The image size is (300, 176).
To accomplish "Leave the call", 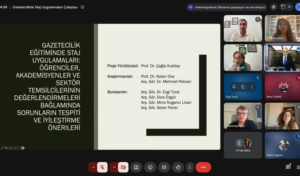I will pos(203,167).
